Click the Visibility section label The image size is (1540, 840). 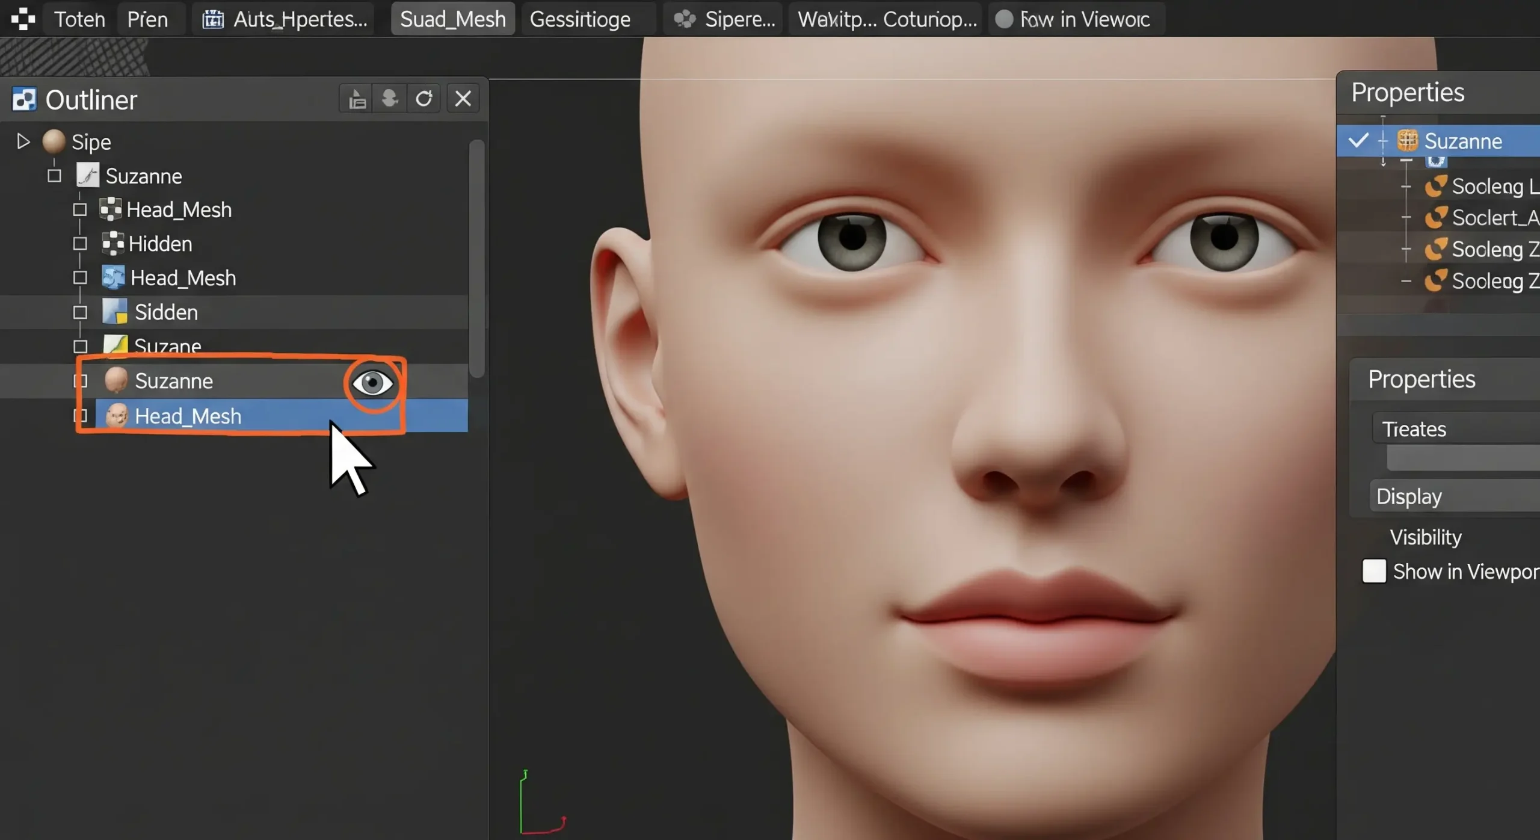(1425, 536)
